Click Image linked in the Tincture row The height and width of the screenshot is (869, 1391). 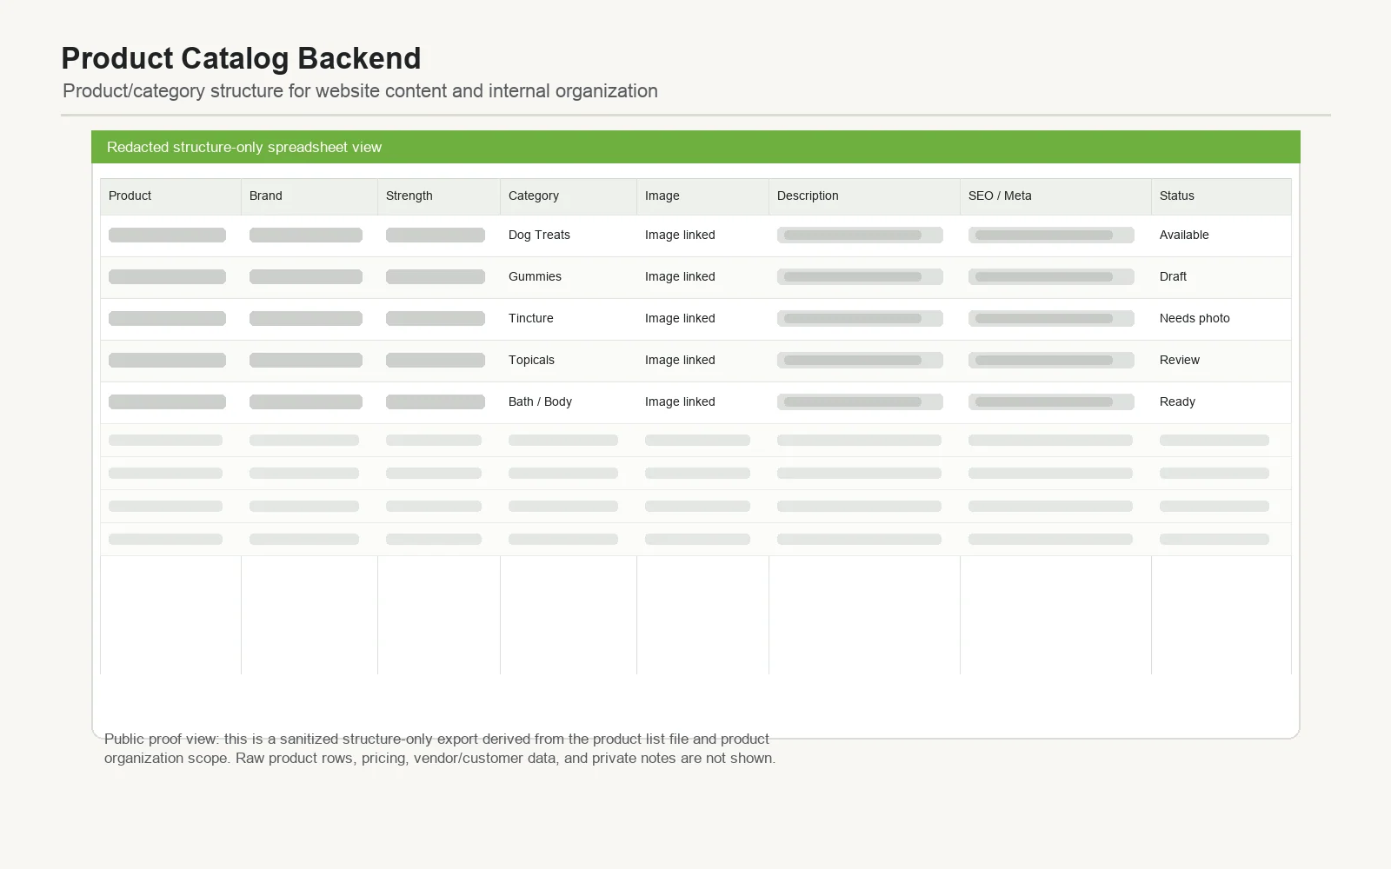click(x=680, y=318)
